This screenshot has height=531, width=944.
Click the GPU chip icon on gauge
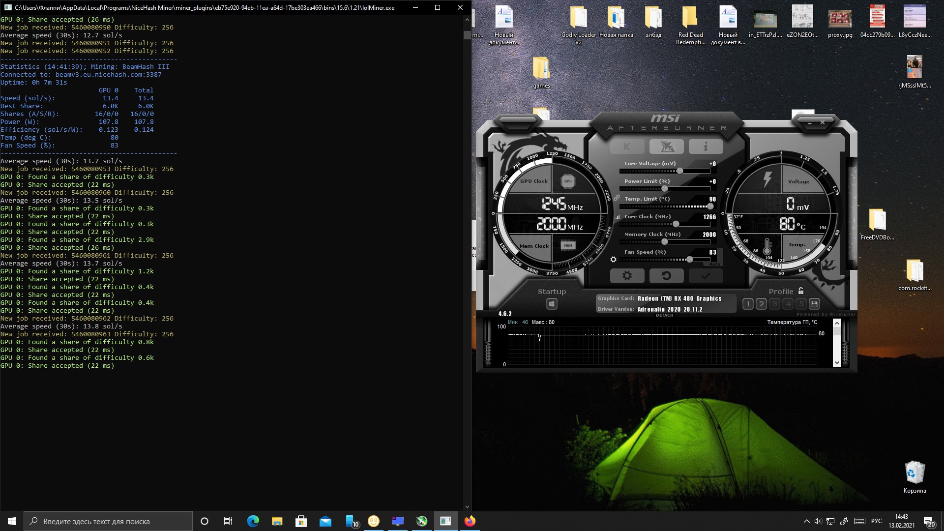(x=568, y=181)
